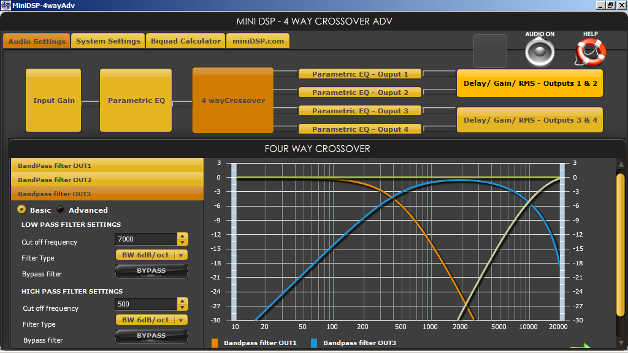Bypass the high pass filter

[x=151, y=336]
